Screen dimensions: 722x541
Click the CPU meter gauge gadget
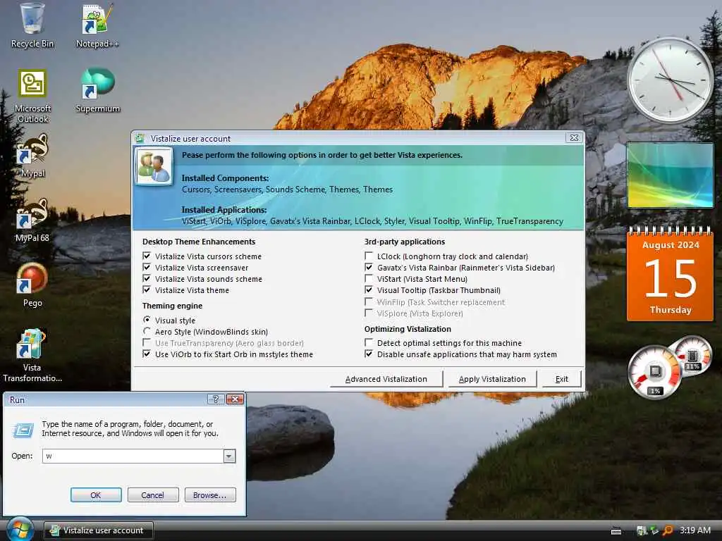tap(655, 372)
